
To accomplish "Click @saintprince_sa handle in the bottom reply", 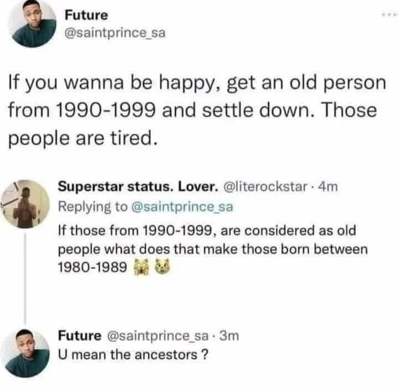I will click(158, 336).
